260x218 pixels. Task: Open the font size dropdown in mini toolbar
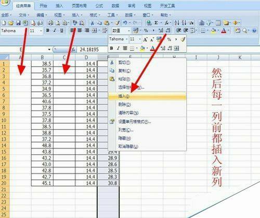(x=140, y=40)
